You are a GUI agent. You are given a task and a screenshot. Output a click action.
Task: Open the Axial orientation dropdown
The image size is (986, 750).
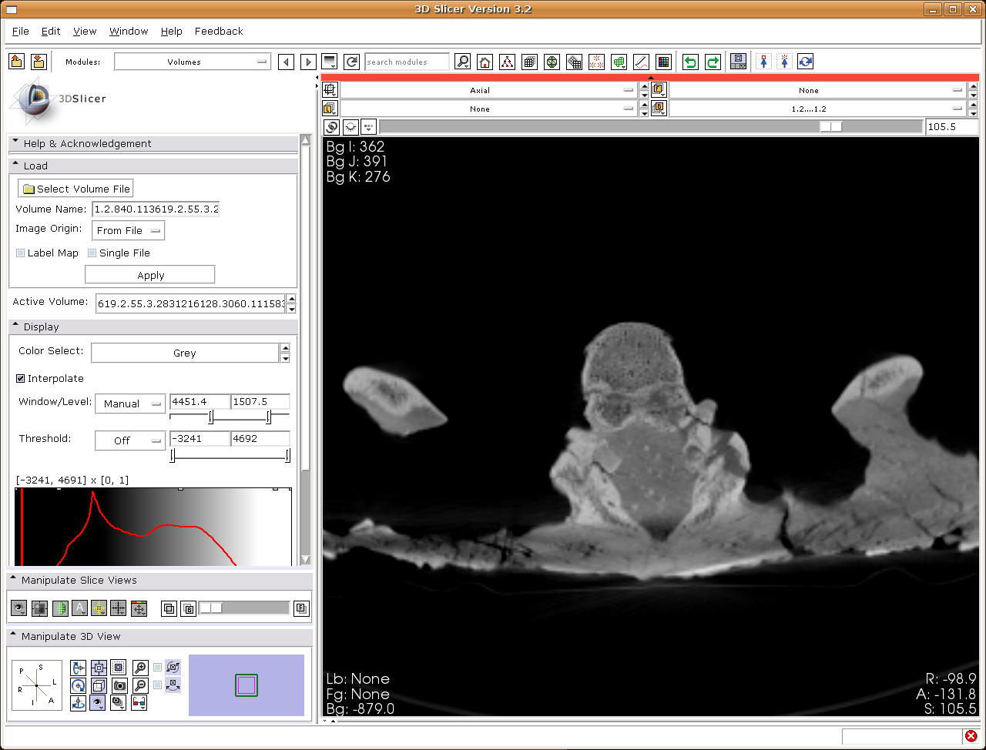click(x=488, y=90)
